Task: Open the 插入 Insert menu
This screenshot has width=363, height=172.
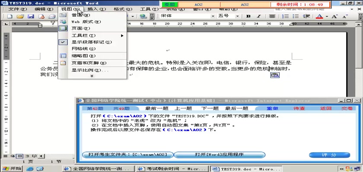Action: pyautogui.click(x=97, y=9)
